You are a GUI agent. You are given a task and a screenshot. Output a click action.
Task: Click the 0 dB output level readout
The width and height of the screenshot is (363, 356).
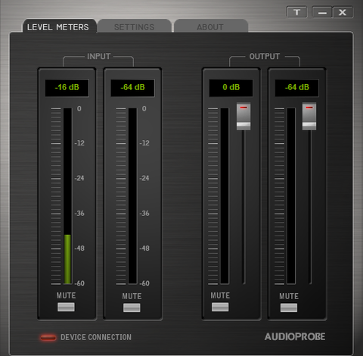pos(231,88)
